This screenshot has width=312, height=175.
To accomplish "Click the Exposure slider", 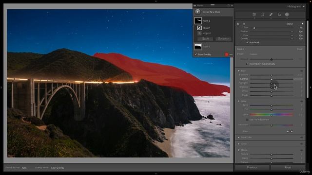I will pyautogui.click(x=272, y=75).
